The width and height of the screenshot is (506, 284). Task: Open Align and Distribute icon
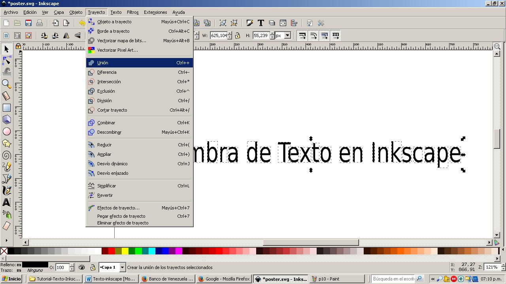(x=294, y=23)
